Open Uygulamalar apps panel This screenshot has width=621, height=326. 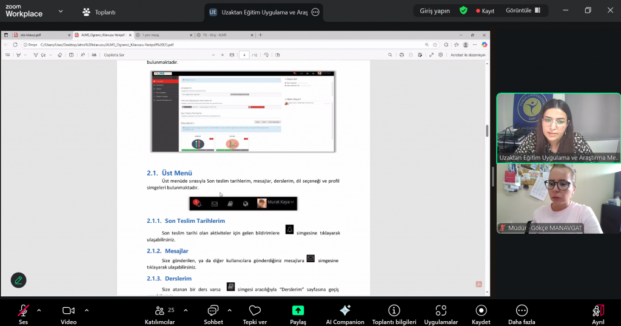coord(441,313)
